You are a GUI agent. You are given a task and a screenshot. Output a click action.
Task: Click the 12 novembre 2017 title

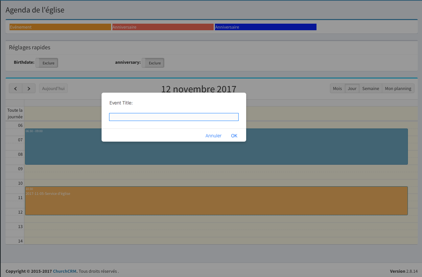199,89
